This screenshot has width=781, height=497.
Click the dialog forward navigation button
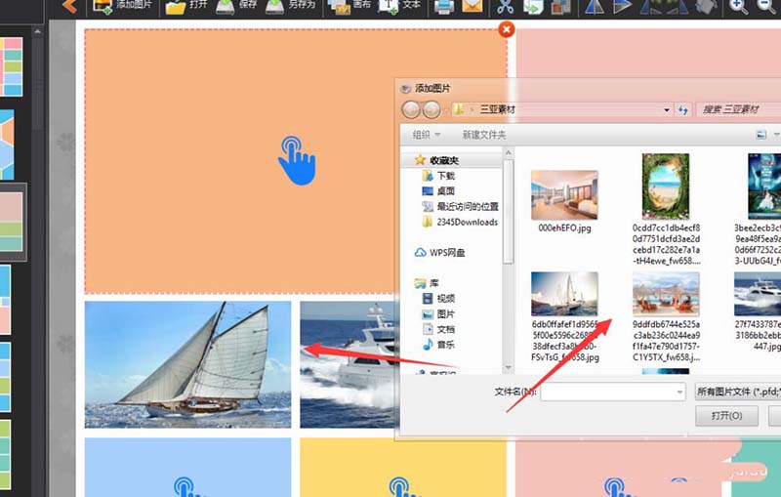(431, 109)
